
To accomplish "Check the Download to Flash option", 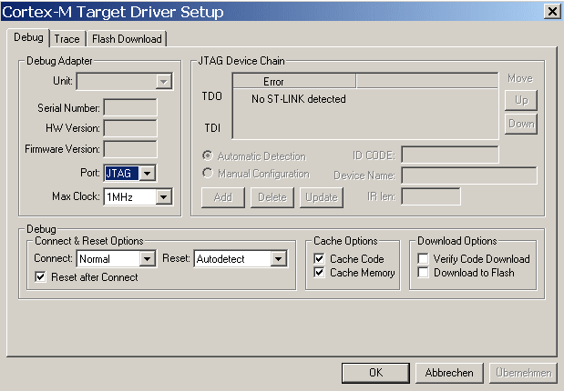I will pos(424,273).
